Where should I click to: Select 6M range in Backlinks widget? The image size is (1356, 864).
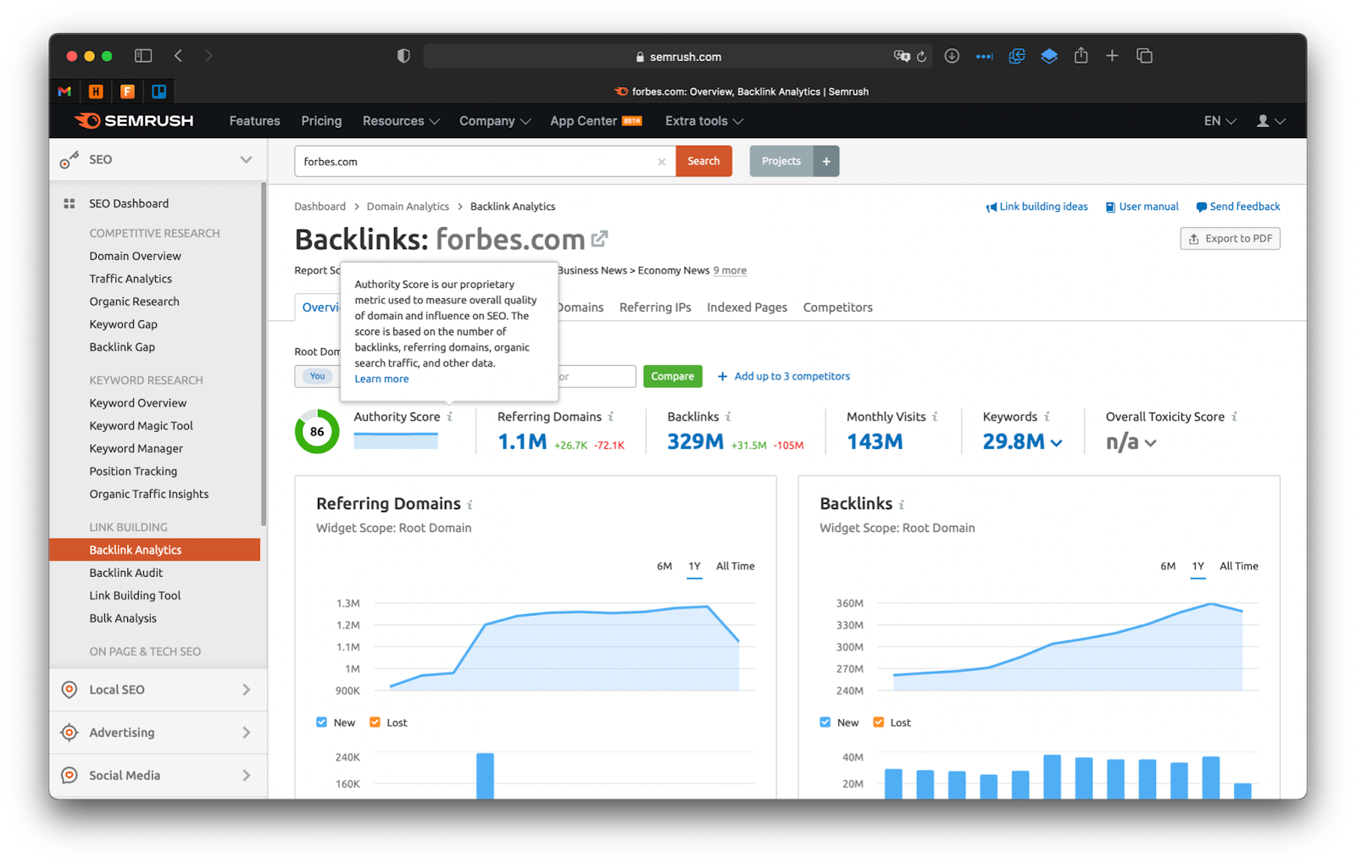point(1168,566)
